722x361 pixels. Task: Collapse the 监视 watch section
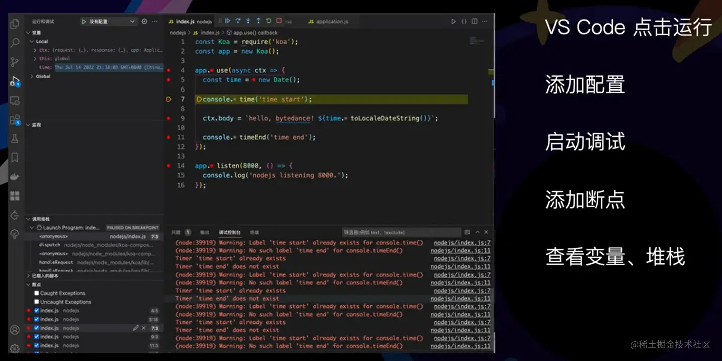28,125
